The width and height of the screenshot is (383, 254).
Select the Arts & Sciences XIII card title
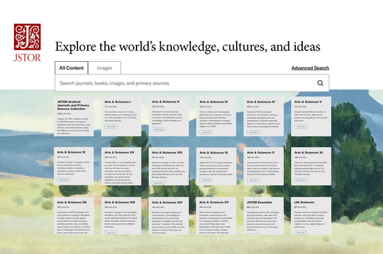[120, 202]
